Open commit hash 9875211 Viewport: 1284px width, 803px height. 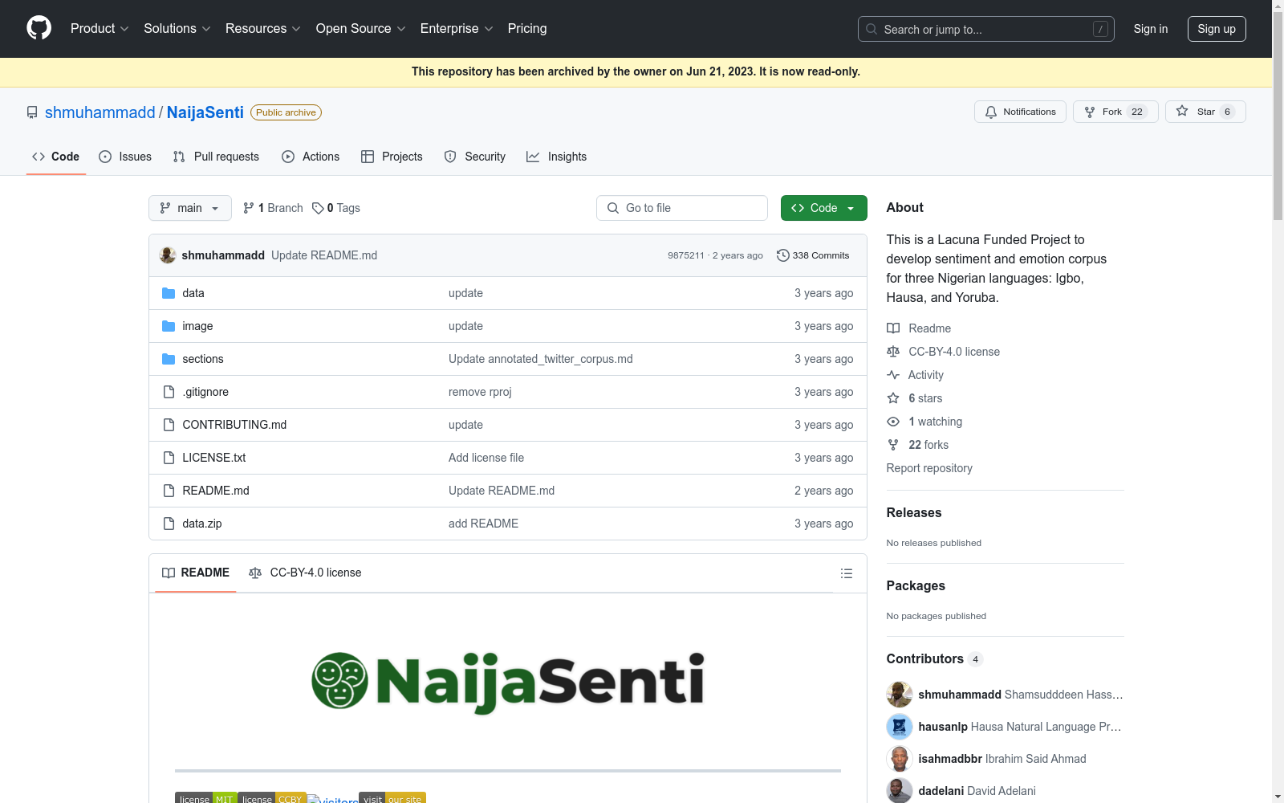(686, 255)
